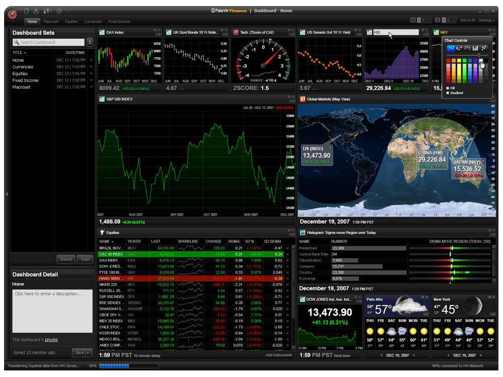Click the HSI ticker input field
Viewport: 503px width, 377px height.
pyautogui.click(x=395, y=32)
